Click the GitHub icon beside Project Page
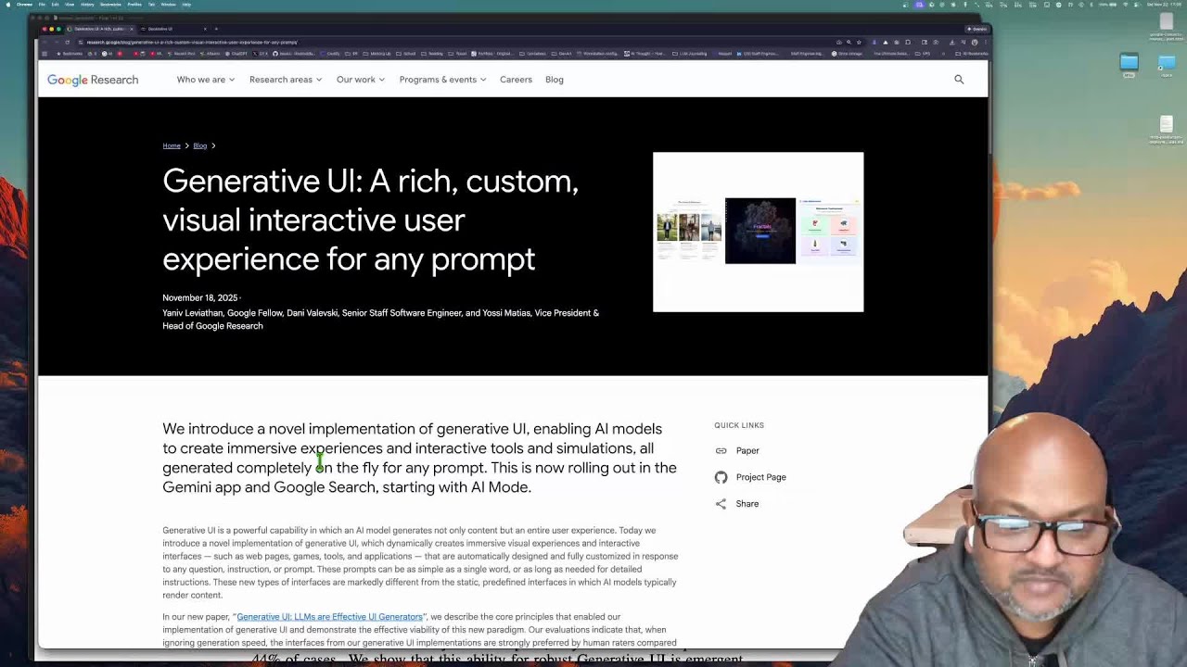Screen dimensions: 1187x667 point(721,477)
